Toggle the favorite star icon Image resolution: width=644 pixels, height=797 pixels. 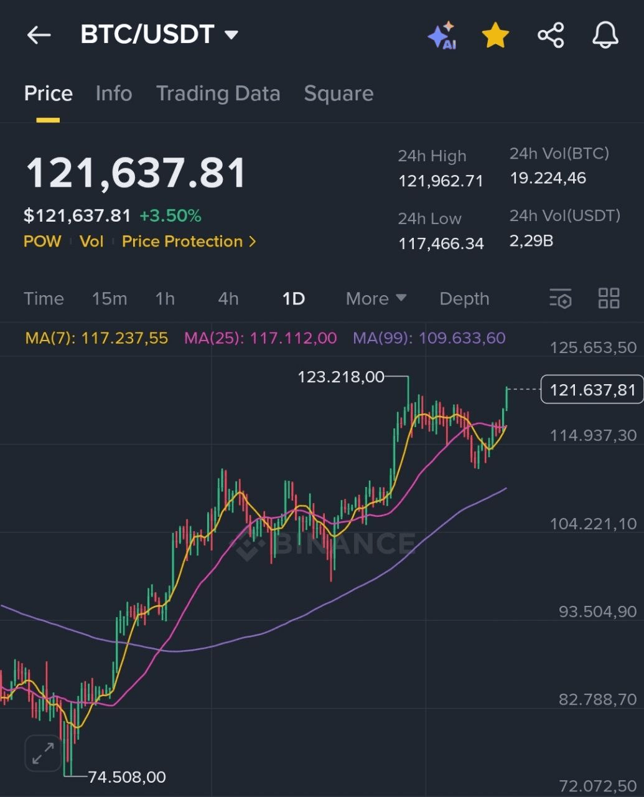pos(496,35)
